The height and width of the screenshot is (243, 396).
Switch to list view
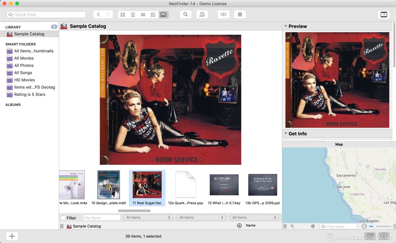click(133, 15)
